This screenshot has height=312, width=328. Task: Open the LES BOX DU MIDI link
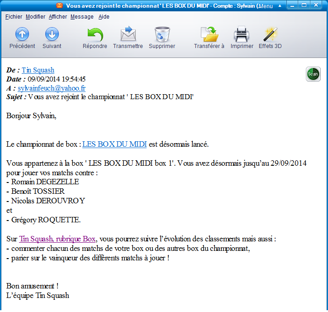point(114,144)
